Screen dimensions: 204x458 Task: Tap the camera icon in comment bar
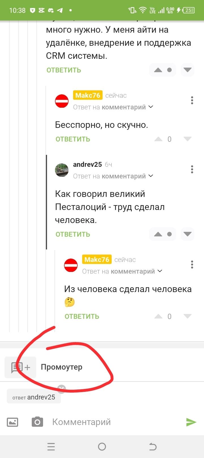pos(37,422)
